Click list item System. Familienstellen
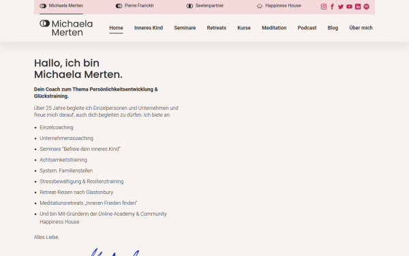Viewport: 409px width, 256px height. (66, 171)
